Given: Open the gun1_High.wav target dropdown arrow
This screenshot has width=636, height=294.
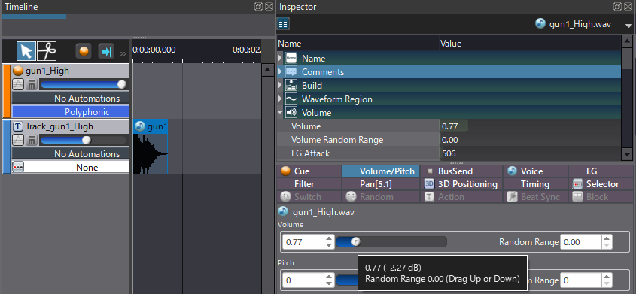Looking at the screenshot, I should pyautogui.click(x=628, y=25).
